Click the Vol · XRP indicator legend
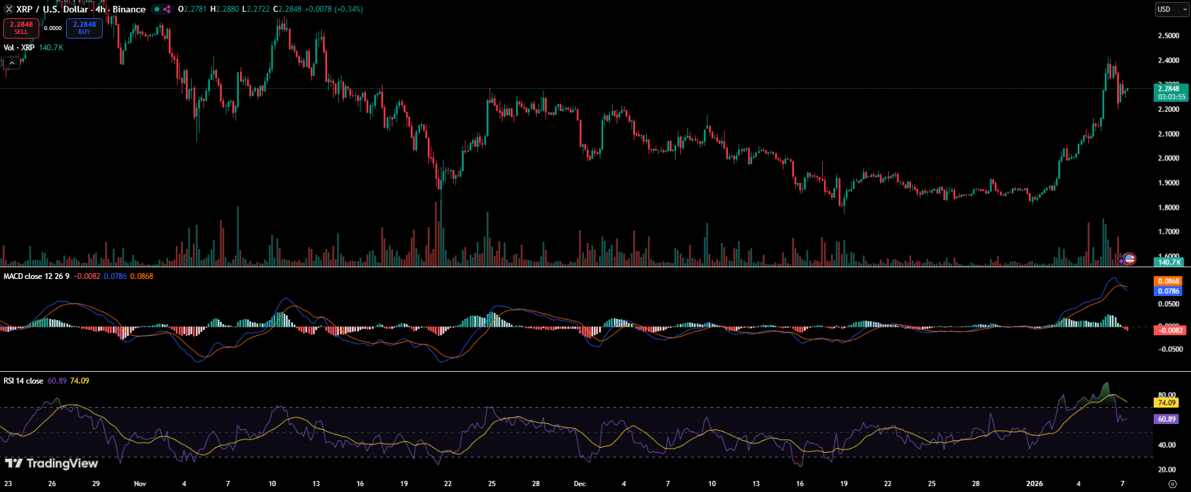This screenshot has height=492, width=1191. (x=19, y=48)
